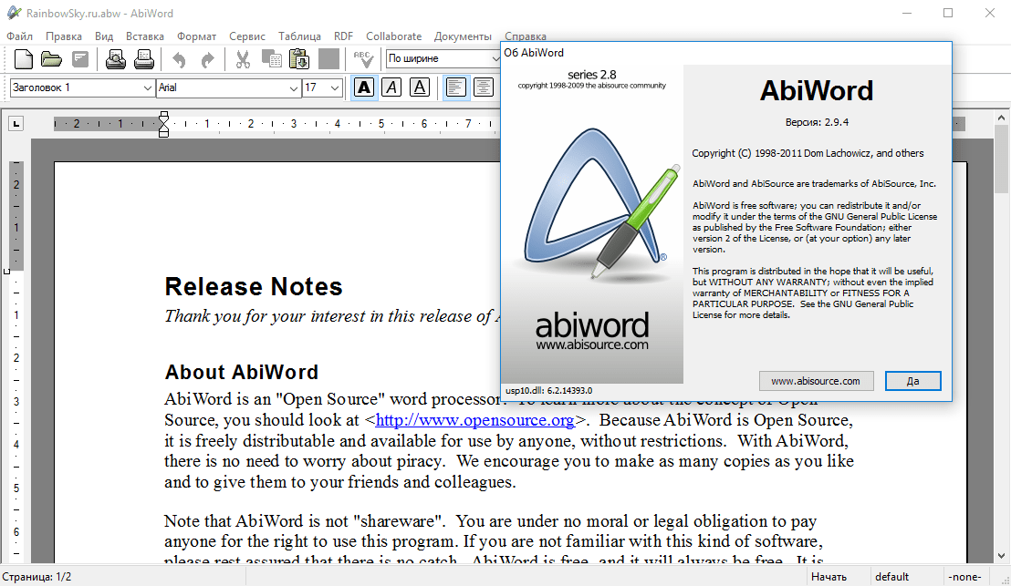Open print preview from the toolbar

tap(115, 59)
